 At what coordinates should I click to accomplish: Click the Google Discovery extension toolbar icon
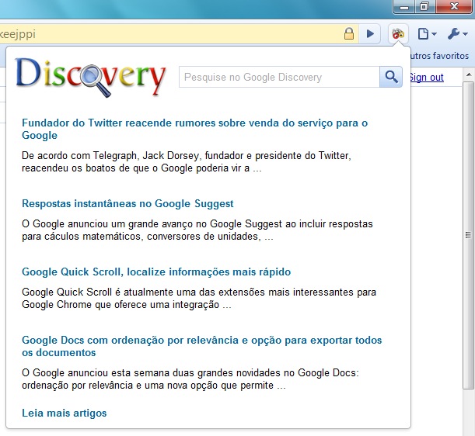tap(397, 34)
